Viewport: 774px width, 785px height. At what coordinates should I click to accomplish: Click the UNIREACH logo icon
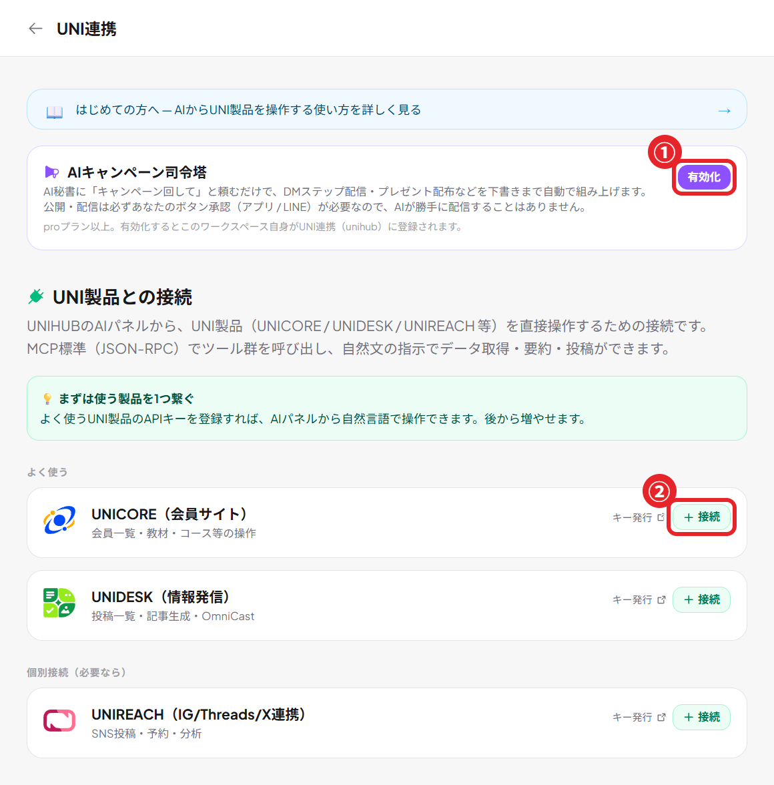coord(59,721)
